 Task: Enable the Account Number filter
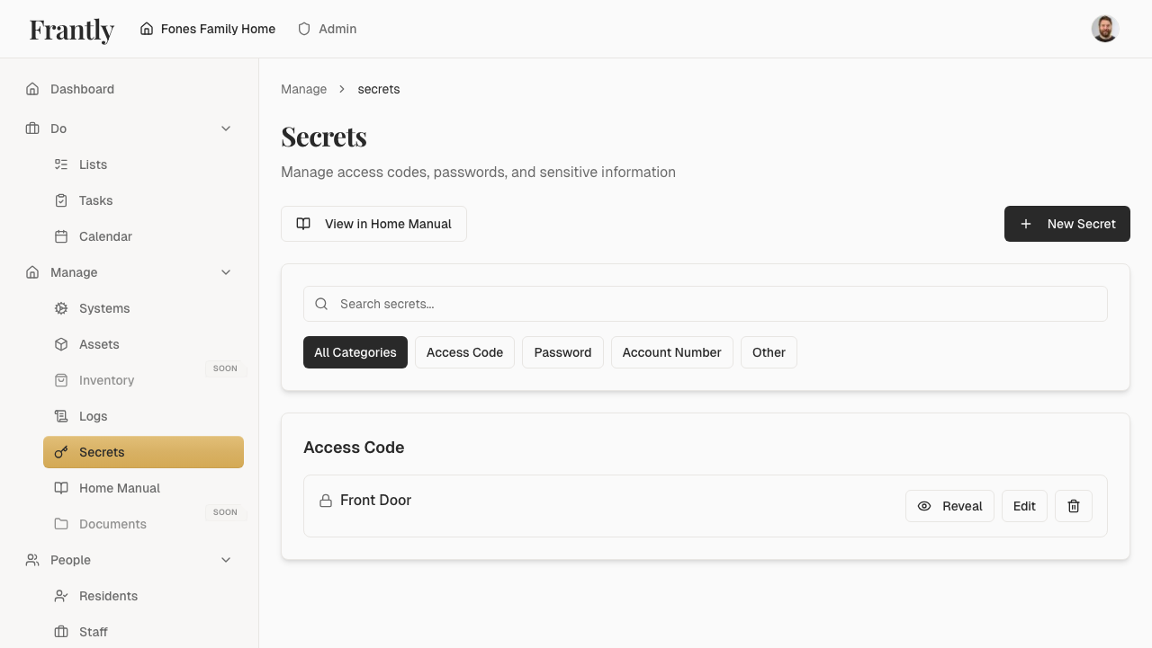pos(671,352)
